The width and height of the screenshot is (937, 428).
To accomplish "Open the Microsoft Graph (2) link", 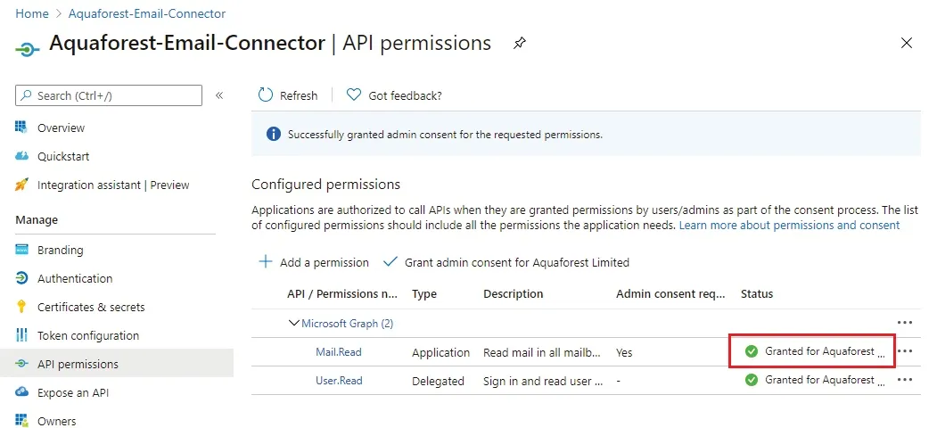I will (347, 324).
